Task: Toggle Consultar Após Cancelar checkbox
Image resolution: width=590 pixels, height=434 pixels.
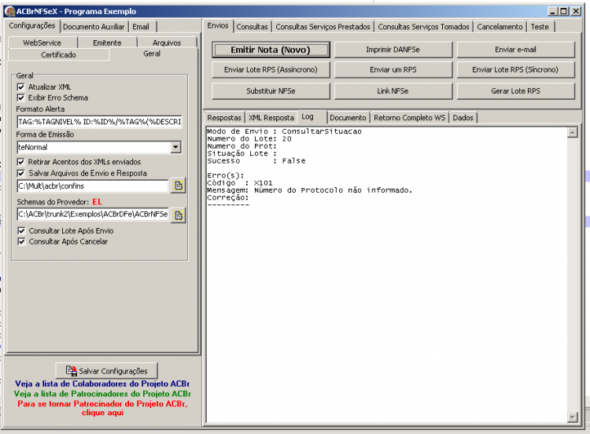Action: [x=21, y=241]
